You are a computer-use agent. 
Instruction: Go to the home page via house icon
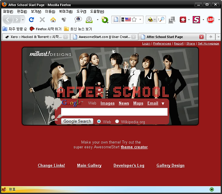click(53, 19)
